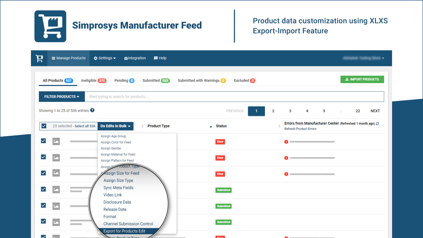Viewport: 423px width, 238px height.
Task: Click the third row product image placeholder
Action: coord(56,173)
